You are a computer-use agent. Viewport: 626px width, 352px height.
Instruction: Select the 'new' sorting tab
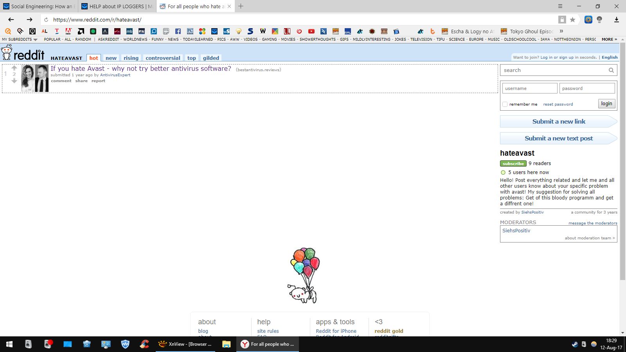pos(111,58)
